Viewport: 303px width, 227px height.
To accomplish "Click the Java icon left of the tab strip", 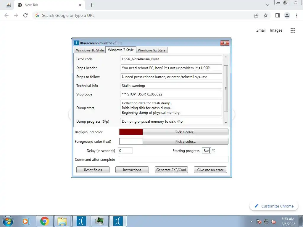I will point(8,5).
